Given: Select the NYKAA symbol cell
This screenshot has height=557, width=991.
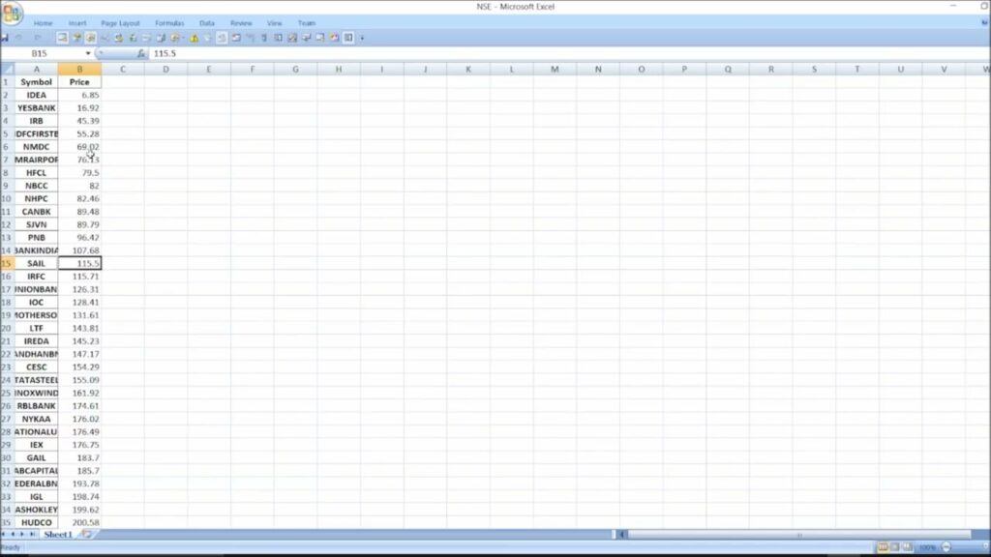Looking at the screenshot, I should [36, 419].
